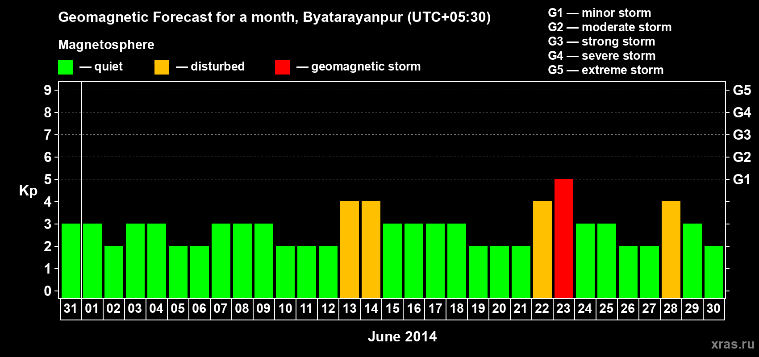
Task: Select the green bar for day 19
Action: click(478, 272)
